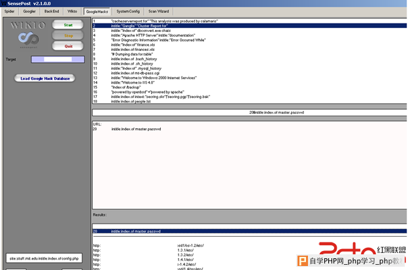The image size is (408, 270).
Task: Select row 15 Index of /backup
Action: 250,87
